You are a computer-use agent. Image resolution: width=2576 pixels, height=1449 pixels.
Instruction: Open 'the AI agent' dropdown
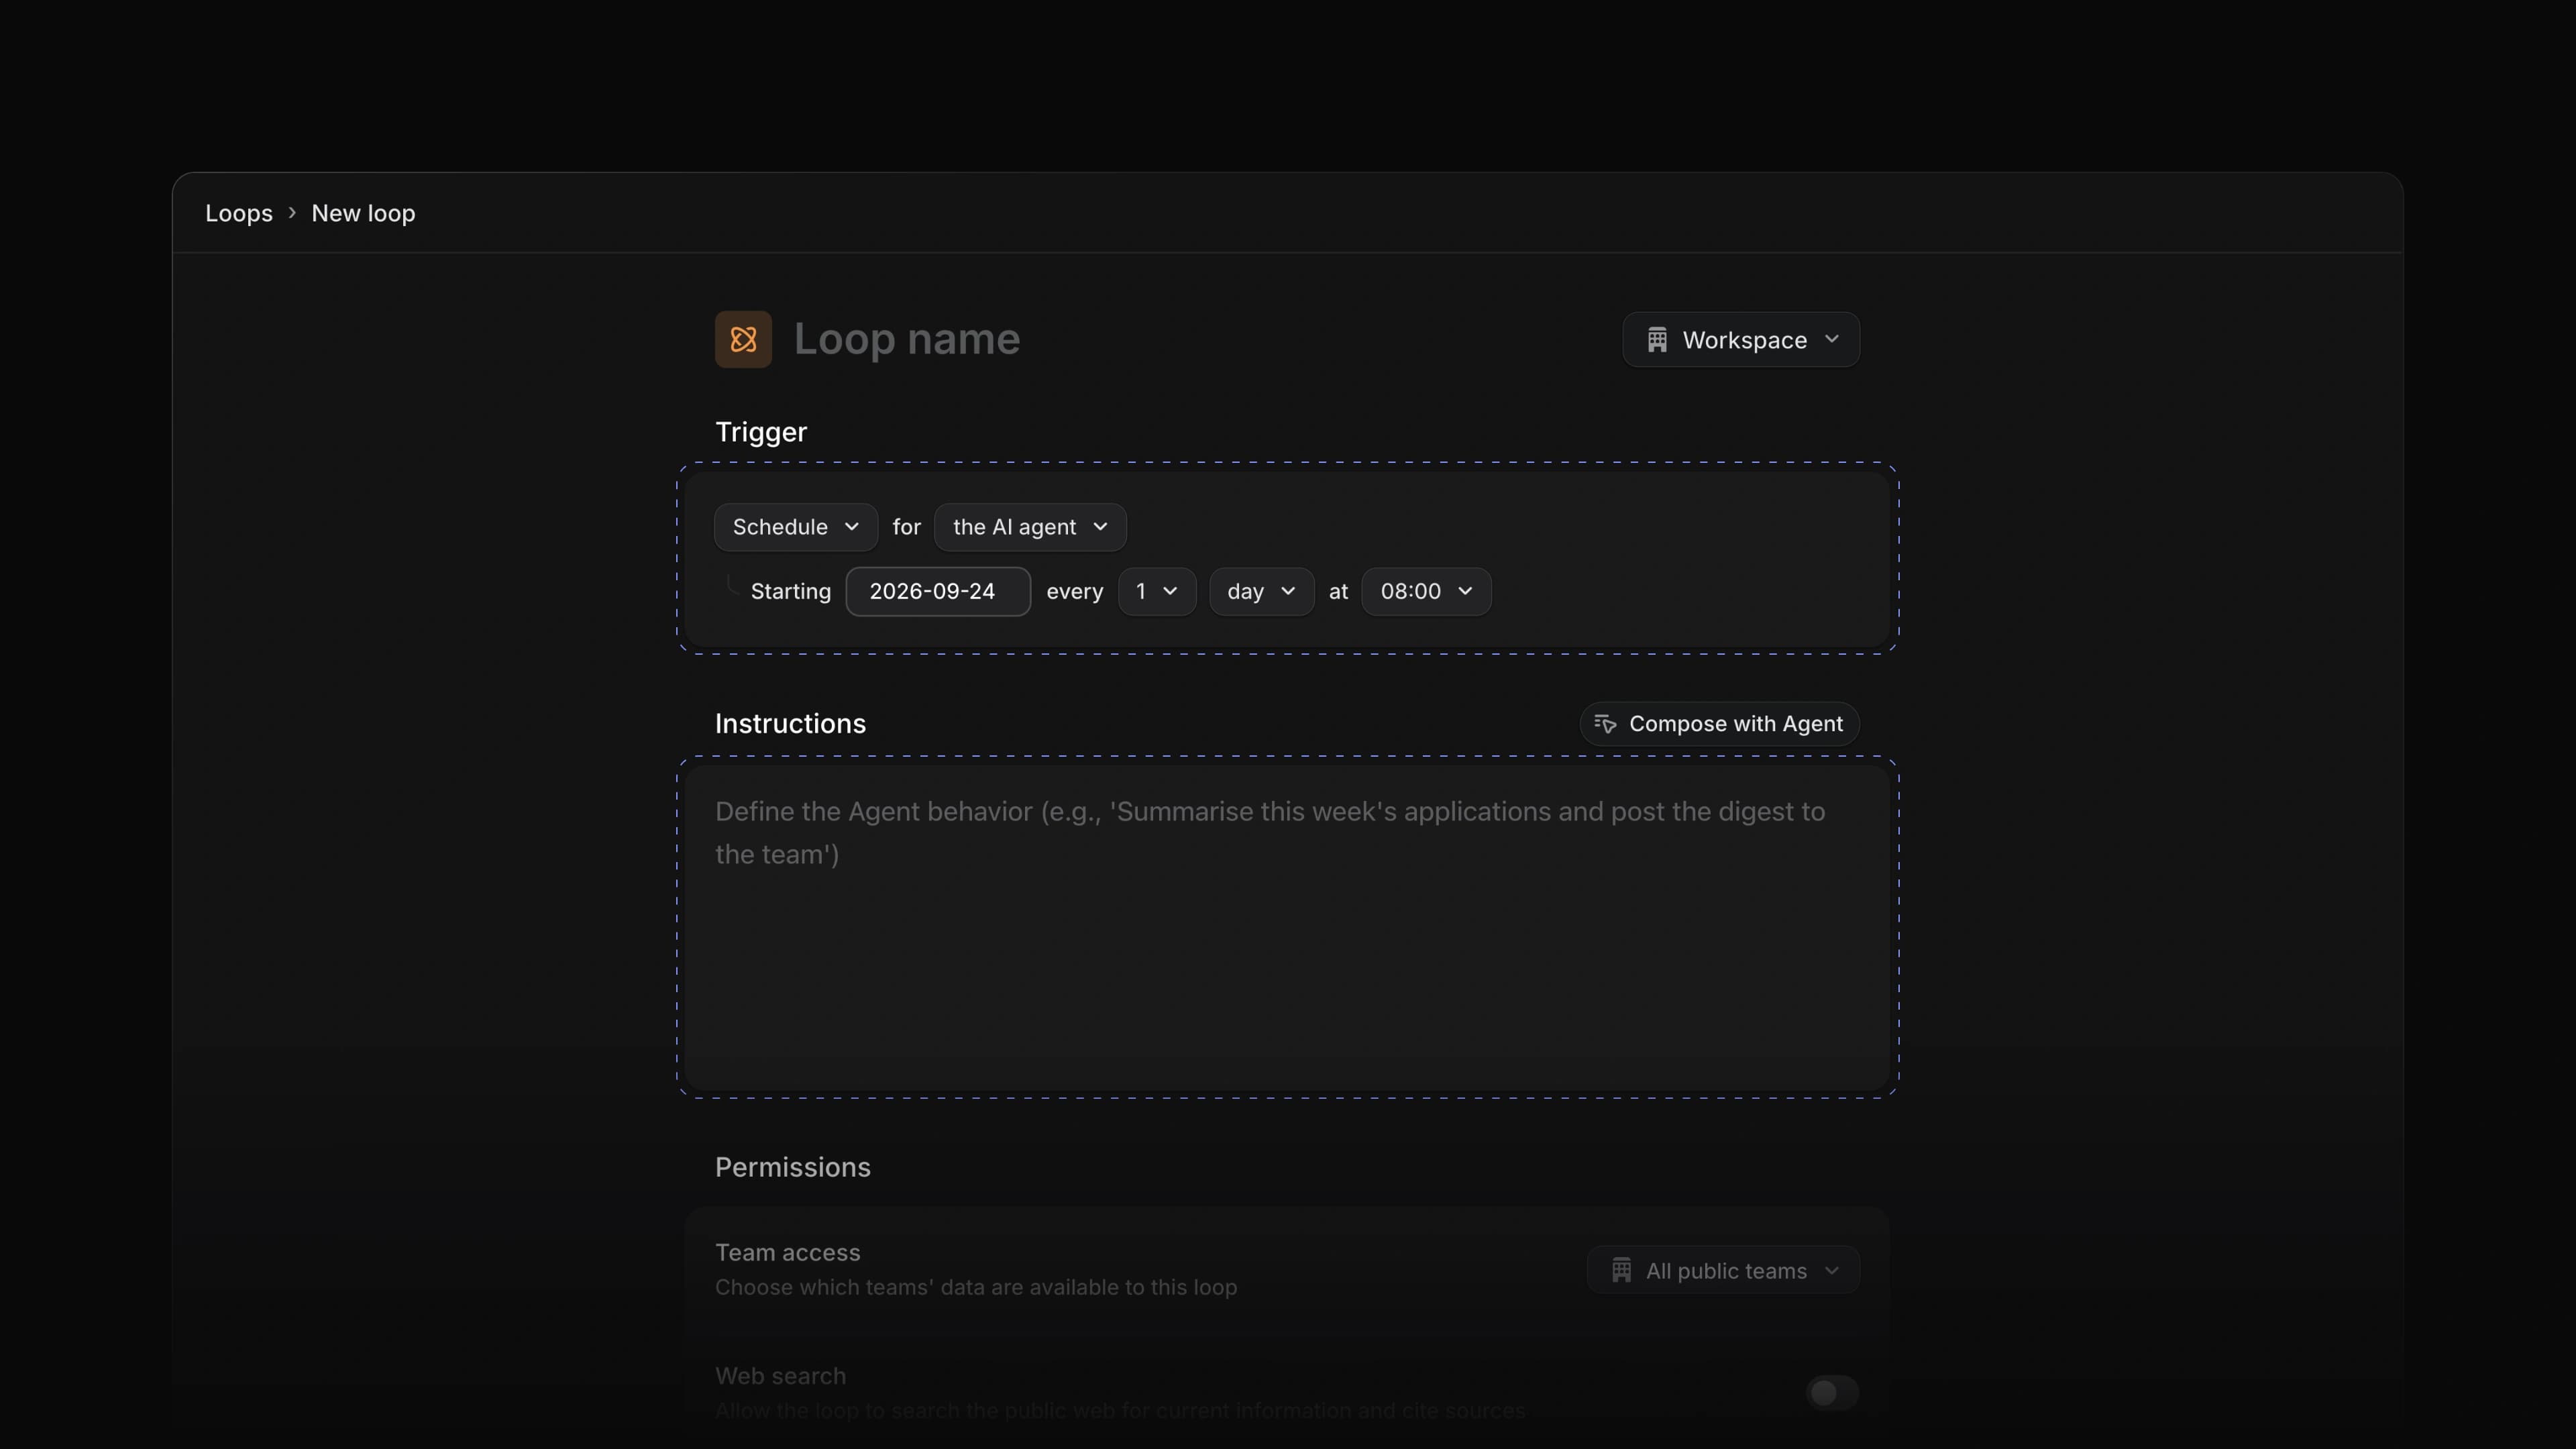pyautogui.click(x=1030, y=527)
